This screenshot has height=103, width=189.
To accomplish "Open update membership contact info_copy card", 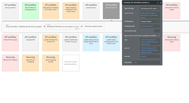I will click(x=71, y=43).
